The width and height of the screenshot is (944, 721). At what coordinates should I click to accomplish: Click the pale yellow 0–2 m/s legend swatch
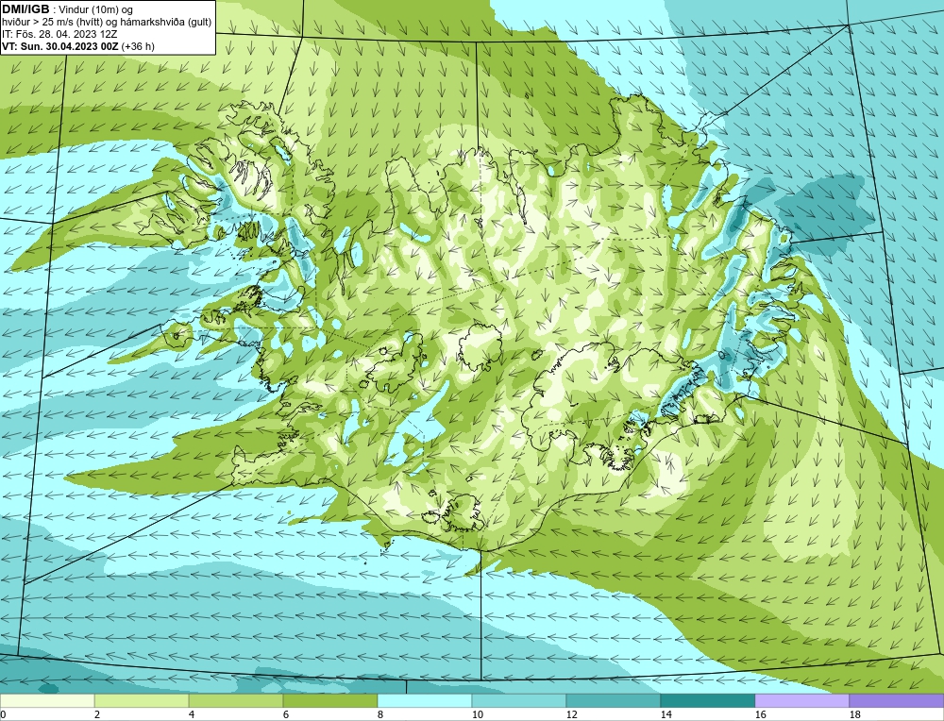[47, 701]
